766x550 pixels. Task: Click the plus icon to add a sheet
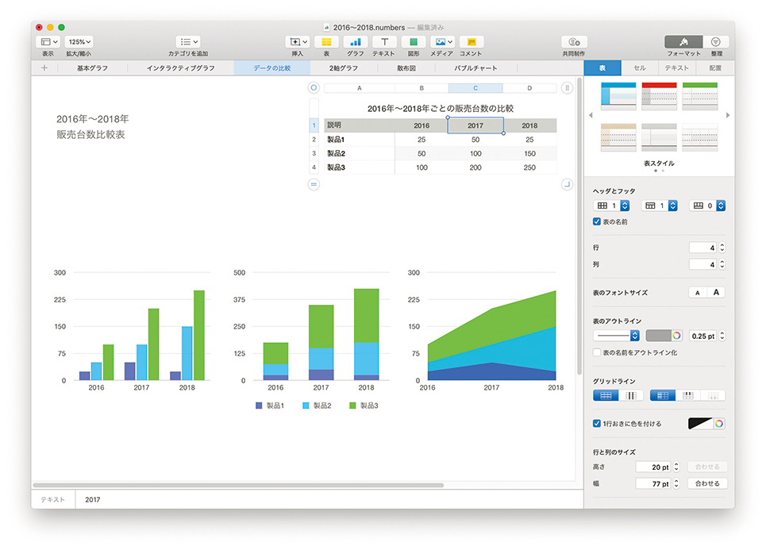pos(44,68)
